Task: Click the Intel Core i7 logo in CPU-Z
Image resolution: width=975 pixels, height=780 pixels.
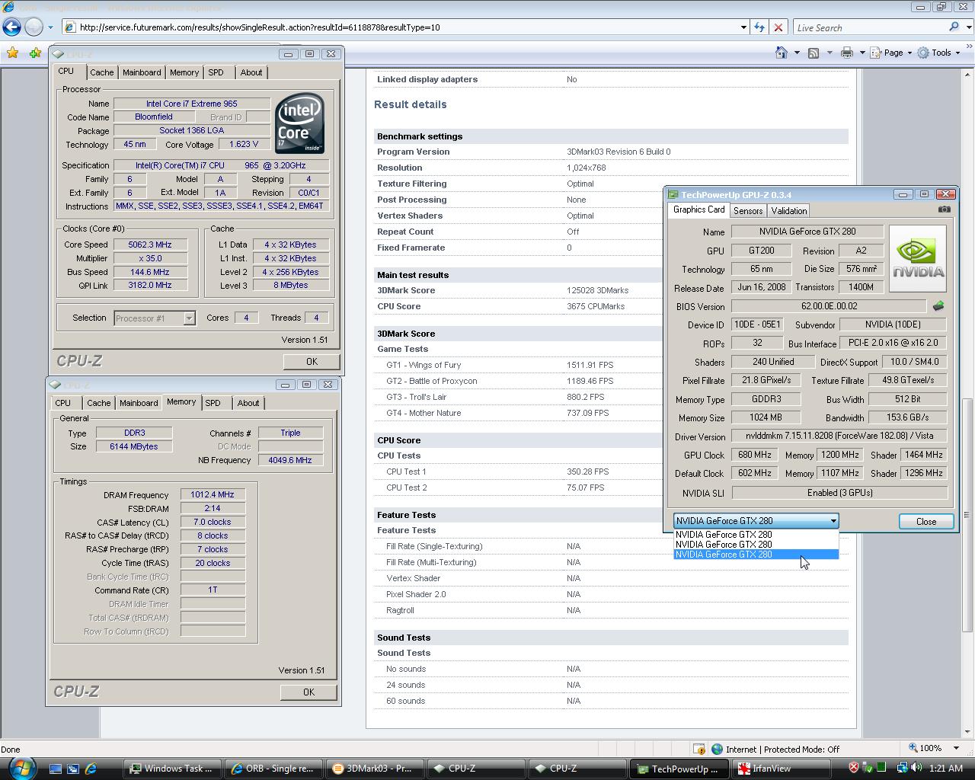Action: [x=299, y=123]
